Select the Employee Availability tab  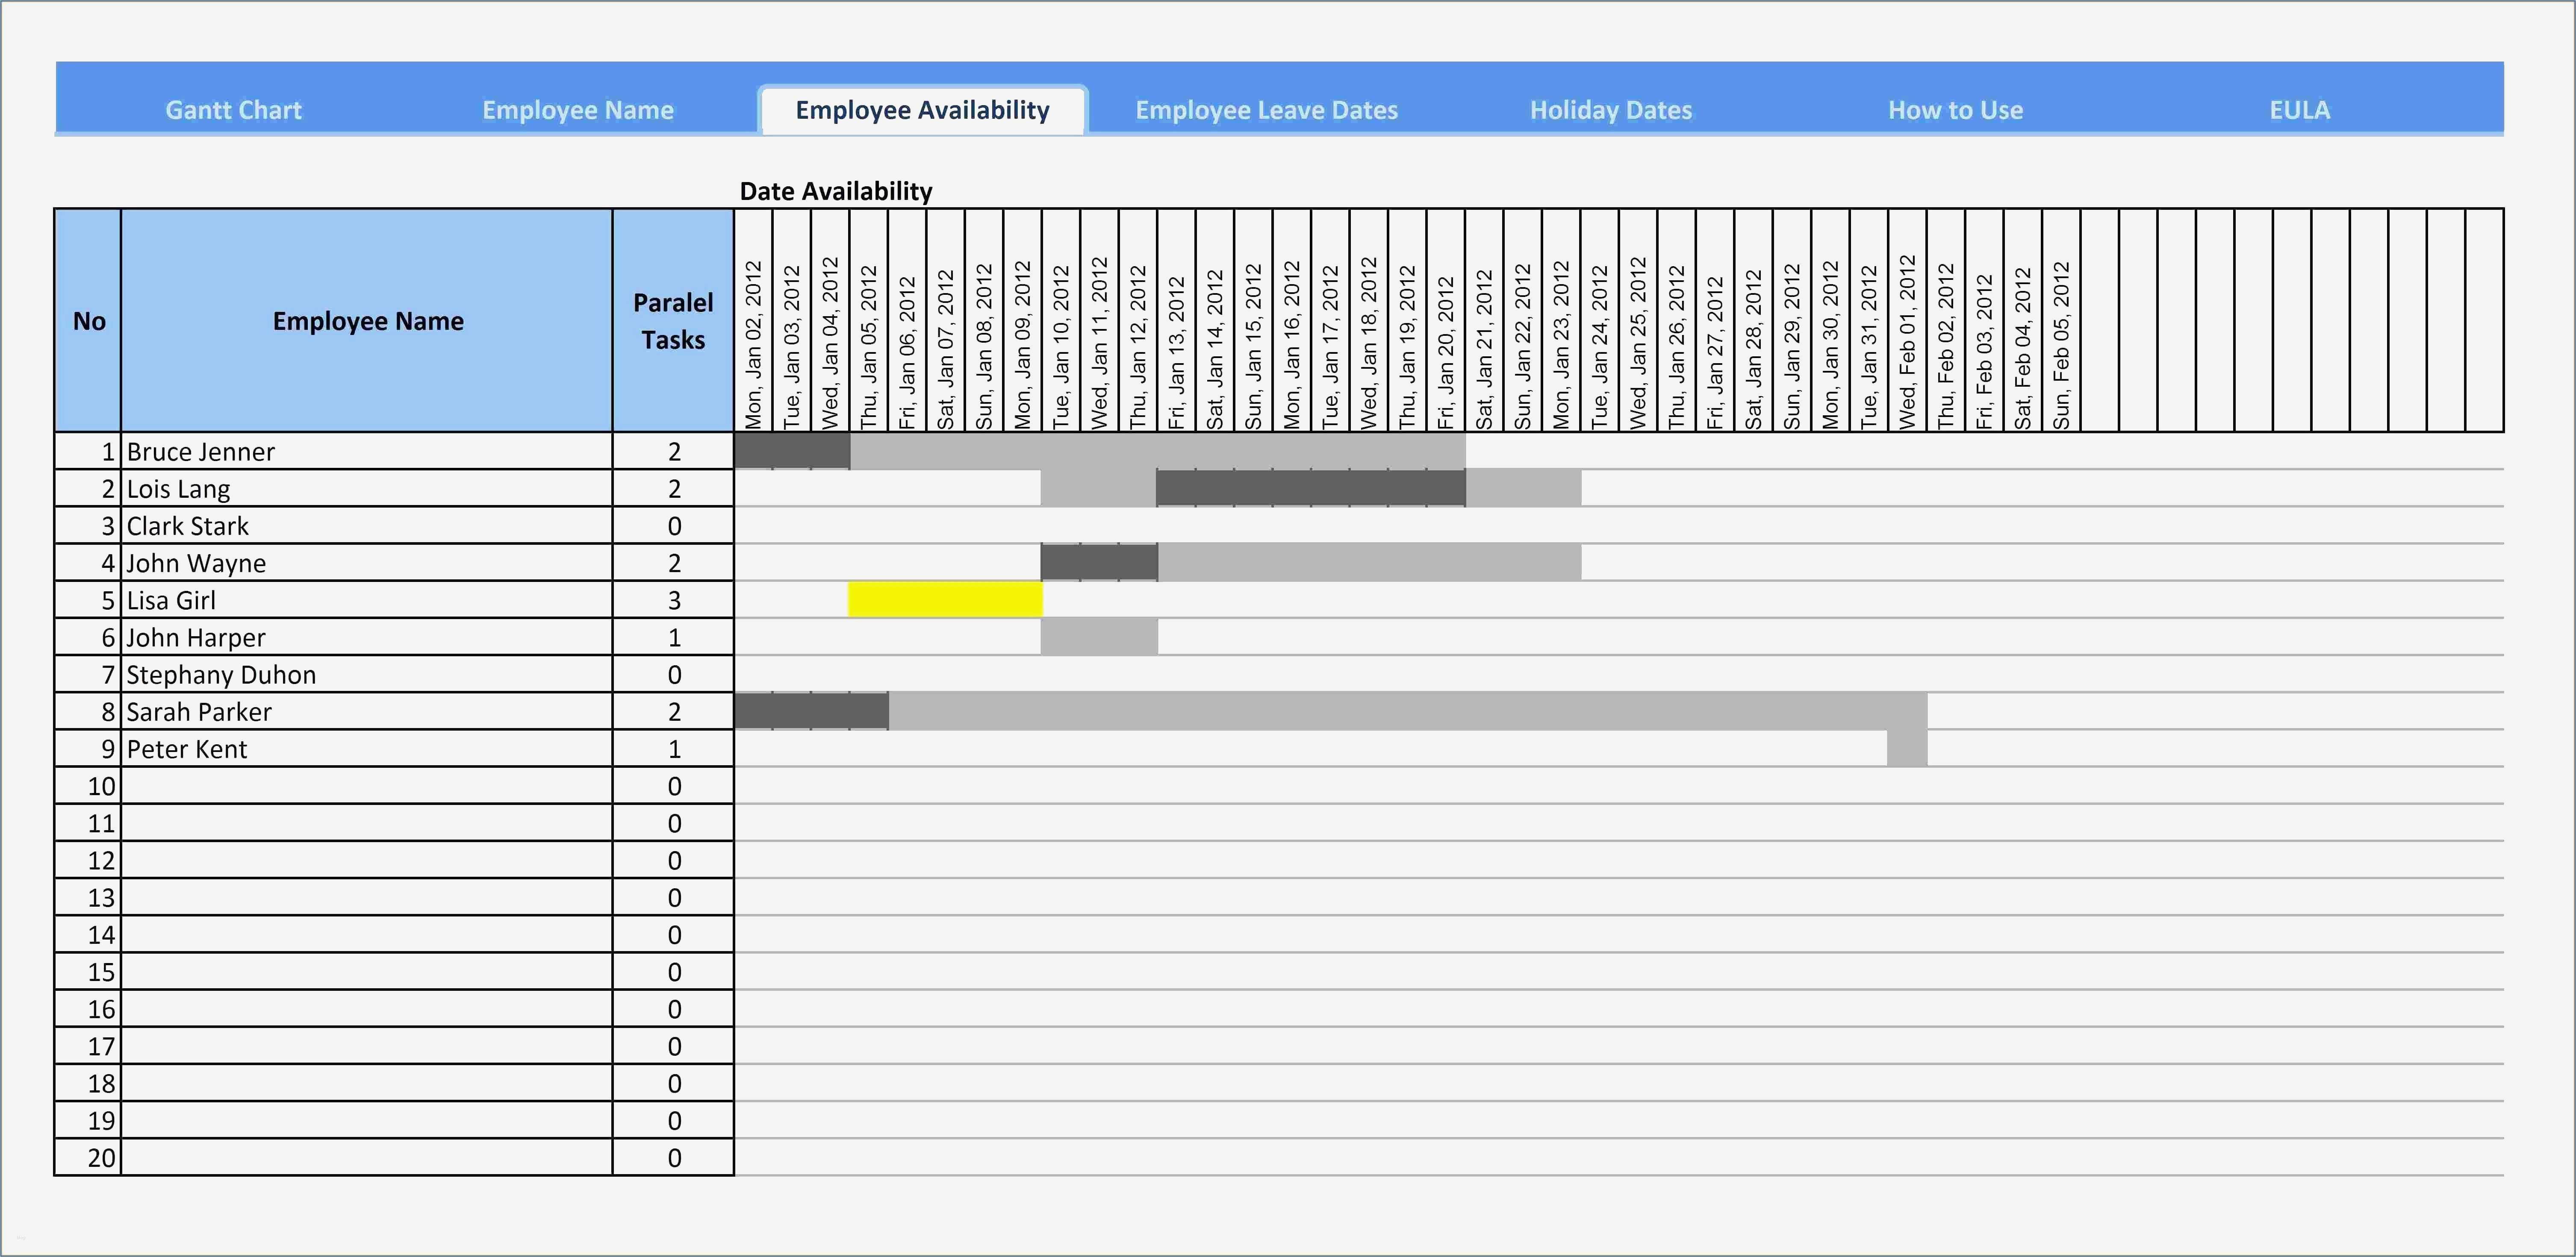coord(922,110)
